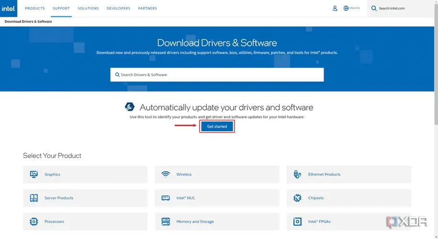Click the Intel logo in header

pos(9,8)
